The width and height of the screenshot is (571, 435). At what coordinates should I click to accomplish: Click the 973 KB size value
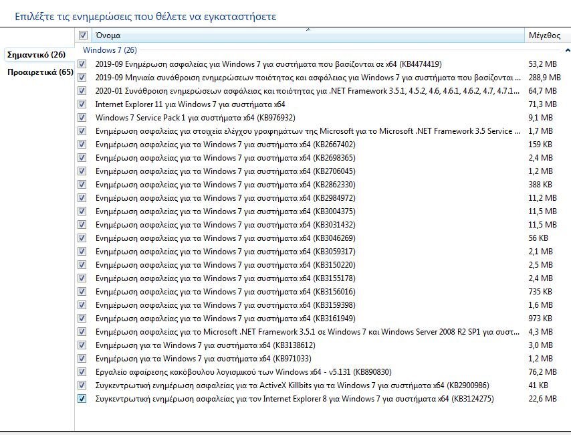point(540,319)
